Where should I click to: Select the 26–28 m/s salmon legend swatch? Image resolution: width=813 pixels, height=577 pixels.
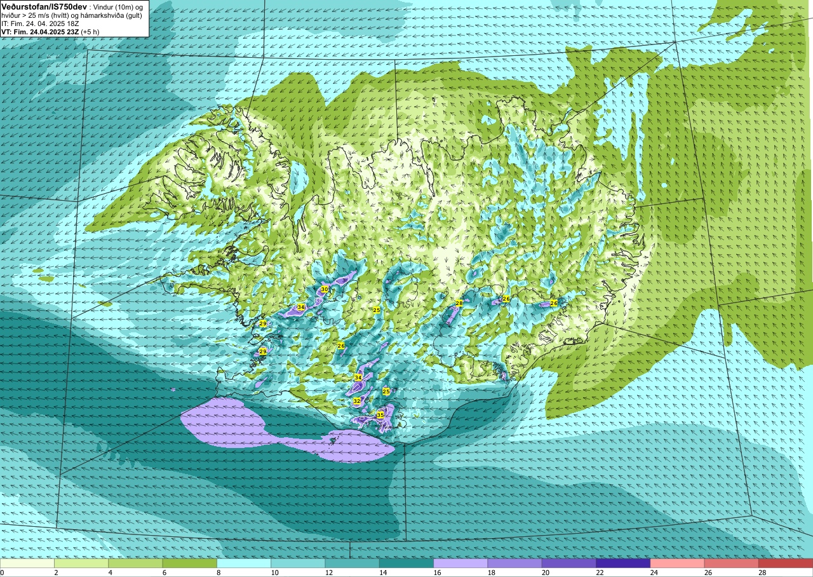(x=732, y=563)
